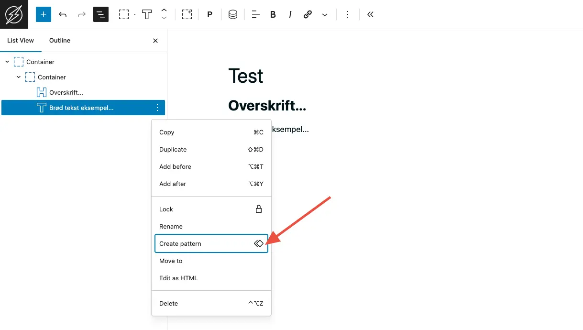This screenshot has height=330, width=583.
Task: Move block up with the up chevron
Action: point(164,11)
